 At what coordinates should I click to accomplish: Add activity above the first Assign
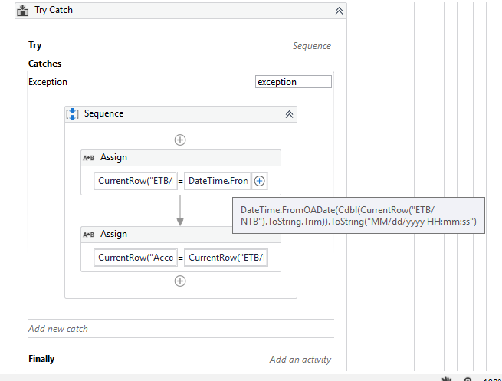180,140
